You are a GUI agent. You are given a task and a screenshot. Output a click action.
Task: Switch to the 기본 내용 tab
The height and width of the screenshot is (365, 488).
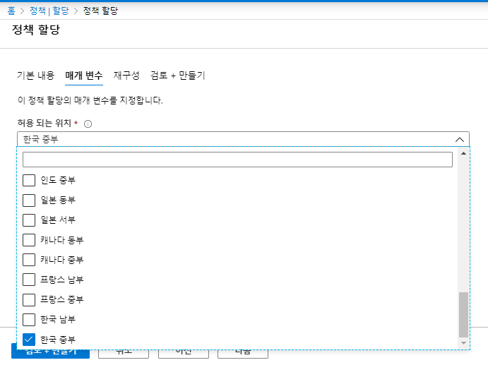pyautogui.click(x=36, y=76)
